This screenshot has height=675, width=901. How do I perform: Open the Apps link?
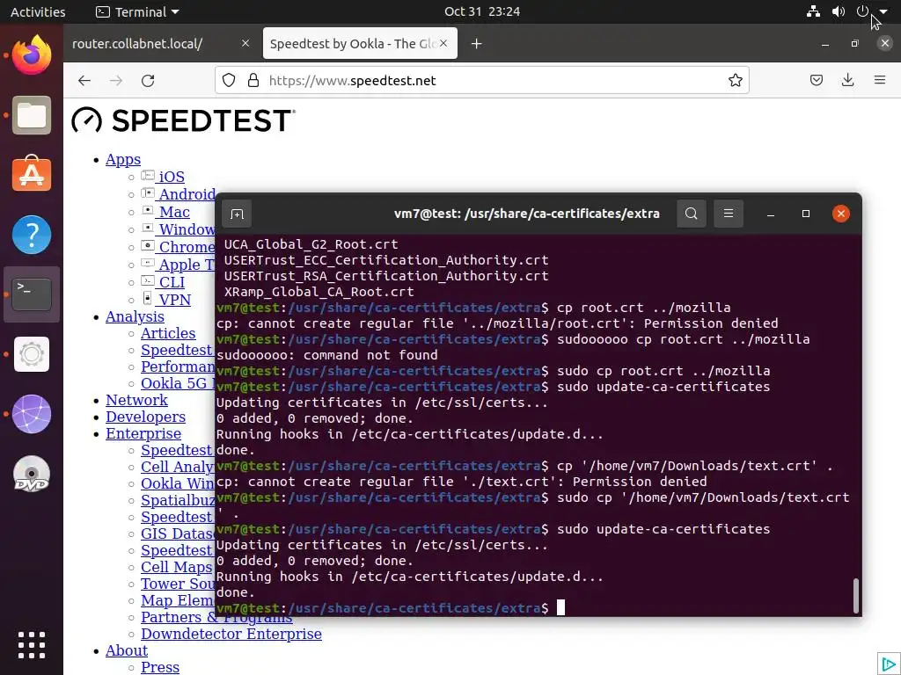[x=123, y=160]
